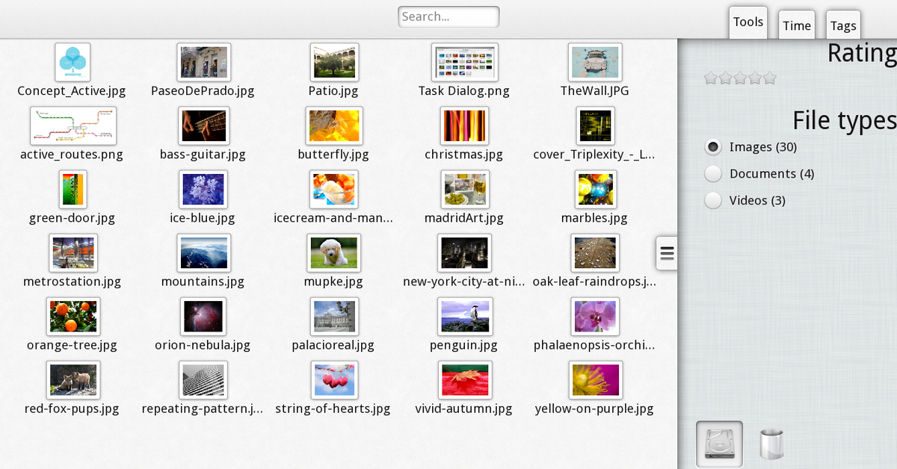Open the mupke.jpg puppy icon

(333, 253)
